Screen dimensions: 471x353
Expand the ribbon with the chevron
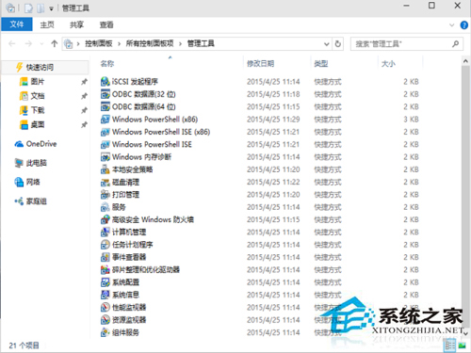(452, 25)
